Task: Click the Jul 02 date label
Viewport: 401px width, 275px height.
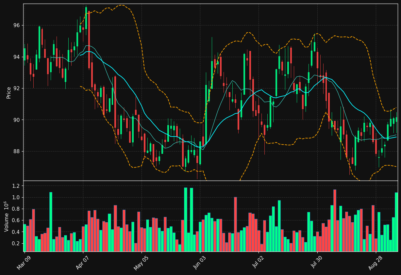Action: 259,262
